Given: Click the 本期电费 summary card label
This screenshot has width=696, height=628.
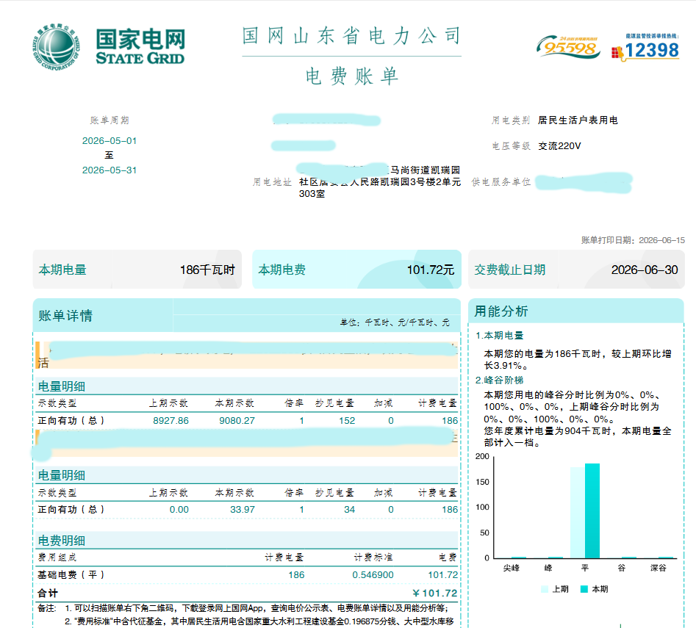Looking at the screenshot, I should coord(282,270).
